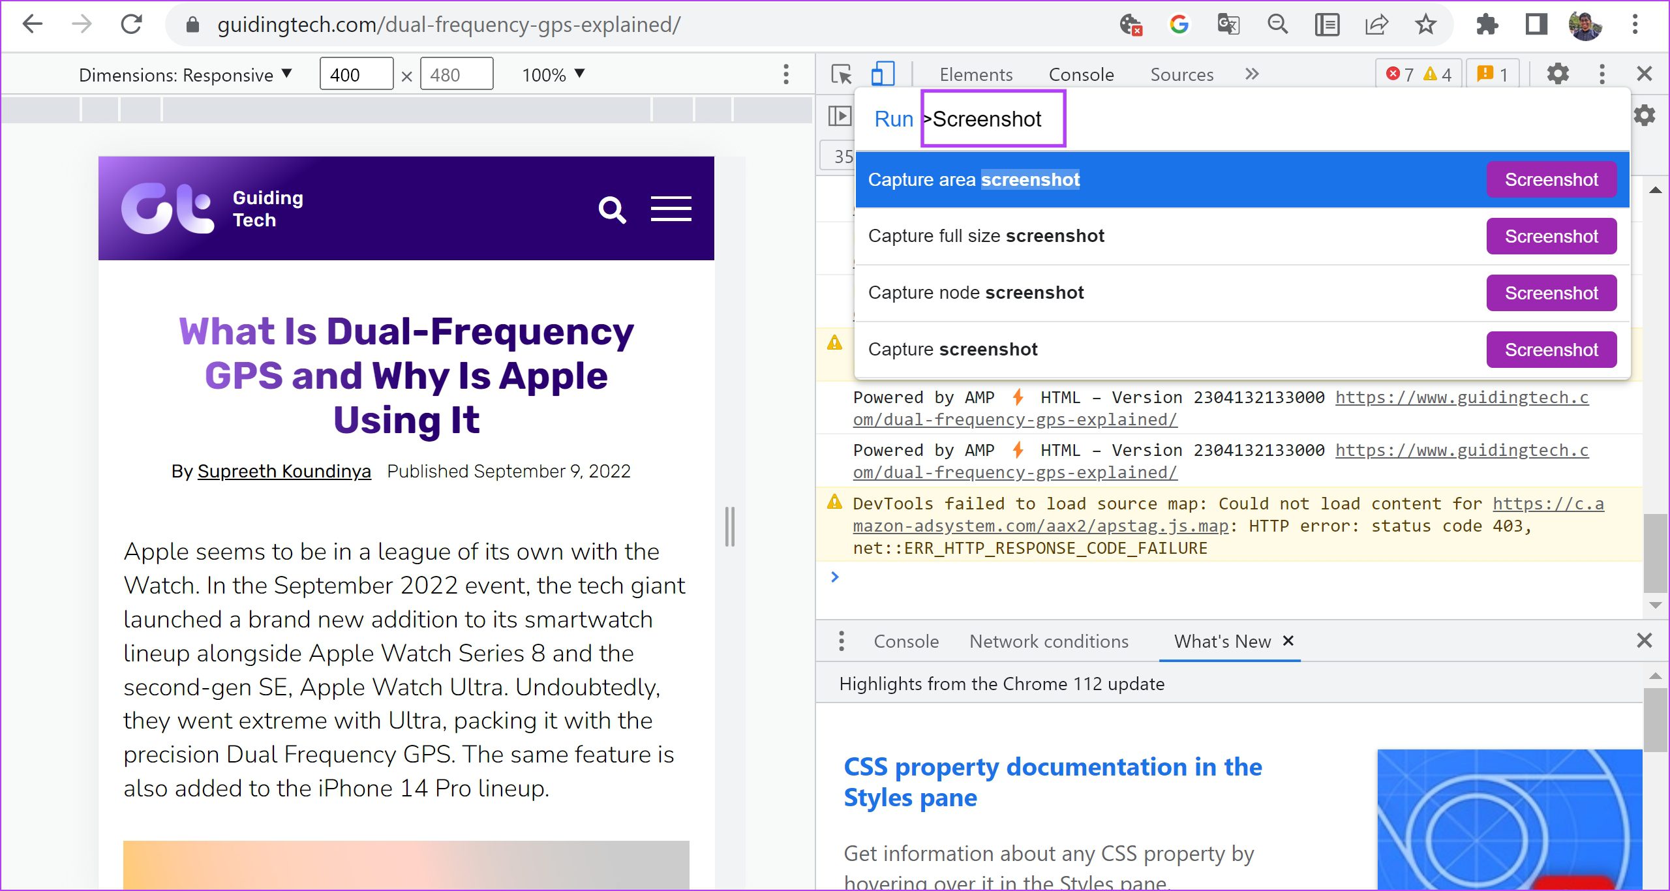Open the cookie blocked icon in address bar
Image resolution: width=1670 pixels, height=891 pixels.
point(1131,25)
